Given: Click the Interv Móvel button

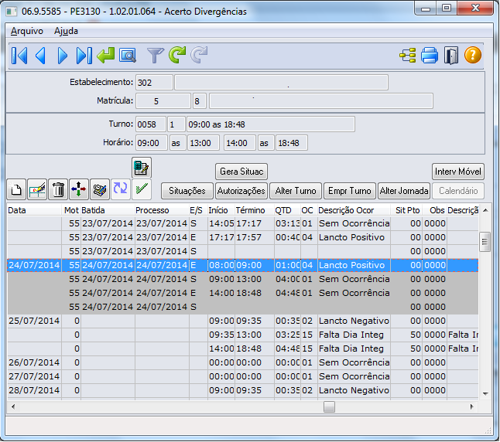Looking at the screenshot, I should (x=458, y=172).
